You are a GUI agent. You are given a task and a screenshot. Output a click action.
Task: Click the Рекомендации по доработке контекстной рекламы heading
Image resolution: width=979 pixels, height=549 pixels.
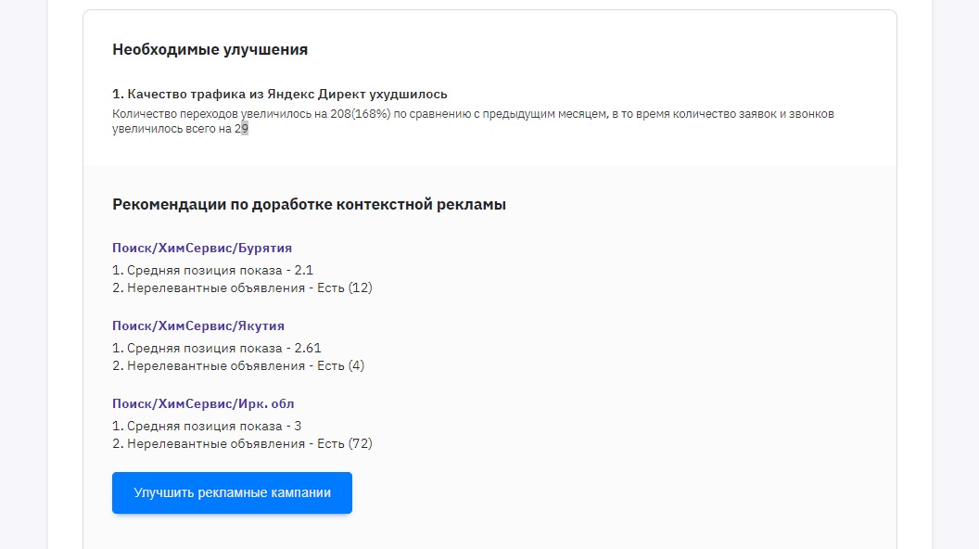tap(309, 205)
